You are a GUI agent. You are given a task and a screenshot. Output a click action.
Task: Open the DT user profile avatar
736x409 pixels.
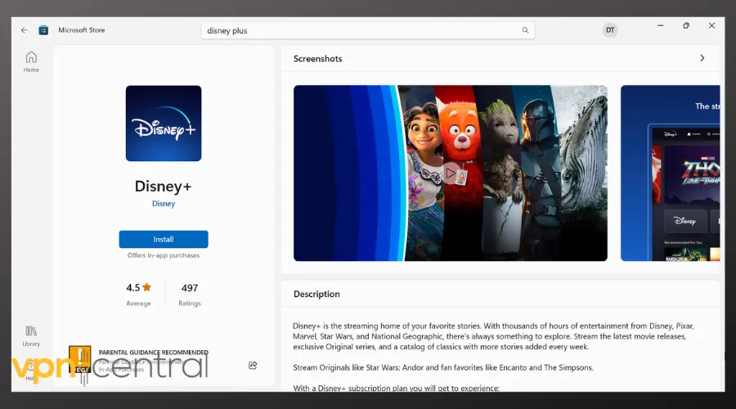(610, 30)
